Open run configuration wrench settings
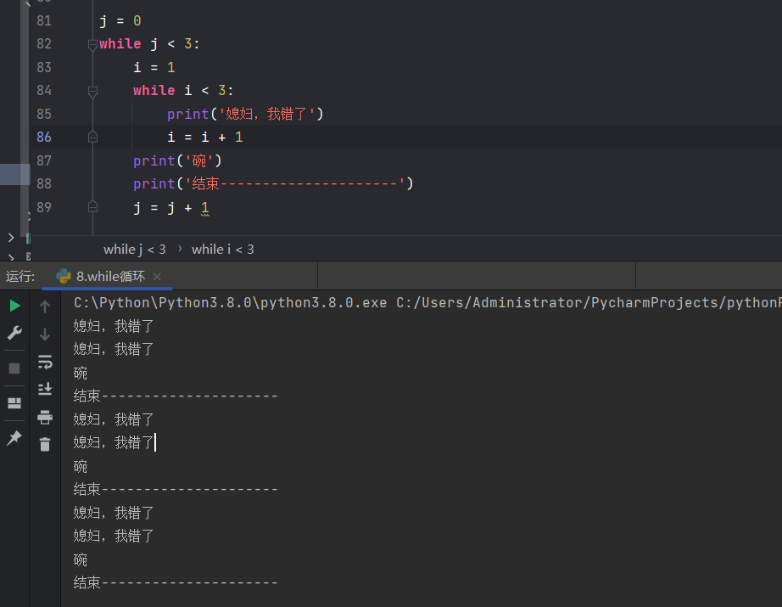 pos(14,333)
